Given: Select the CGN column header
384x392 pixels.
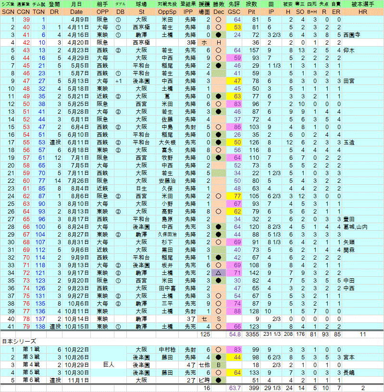Looking at the screenshot, I should pyautogui.click(x=23, y=12).
